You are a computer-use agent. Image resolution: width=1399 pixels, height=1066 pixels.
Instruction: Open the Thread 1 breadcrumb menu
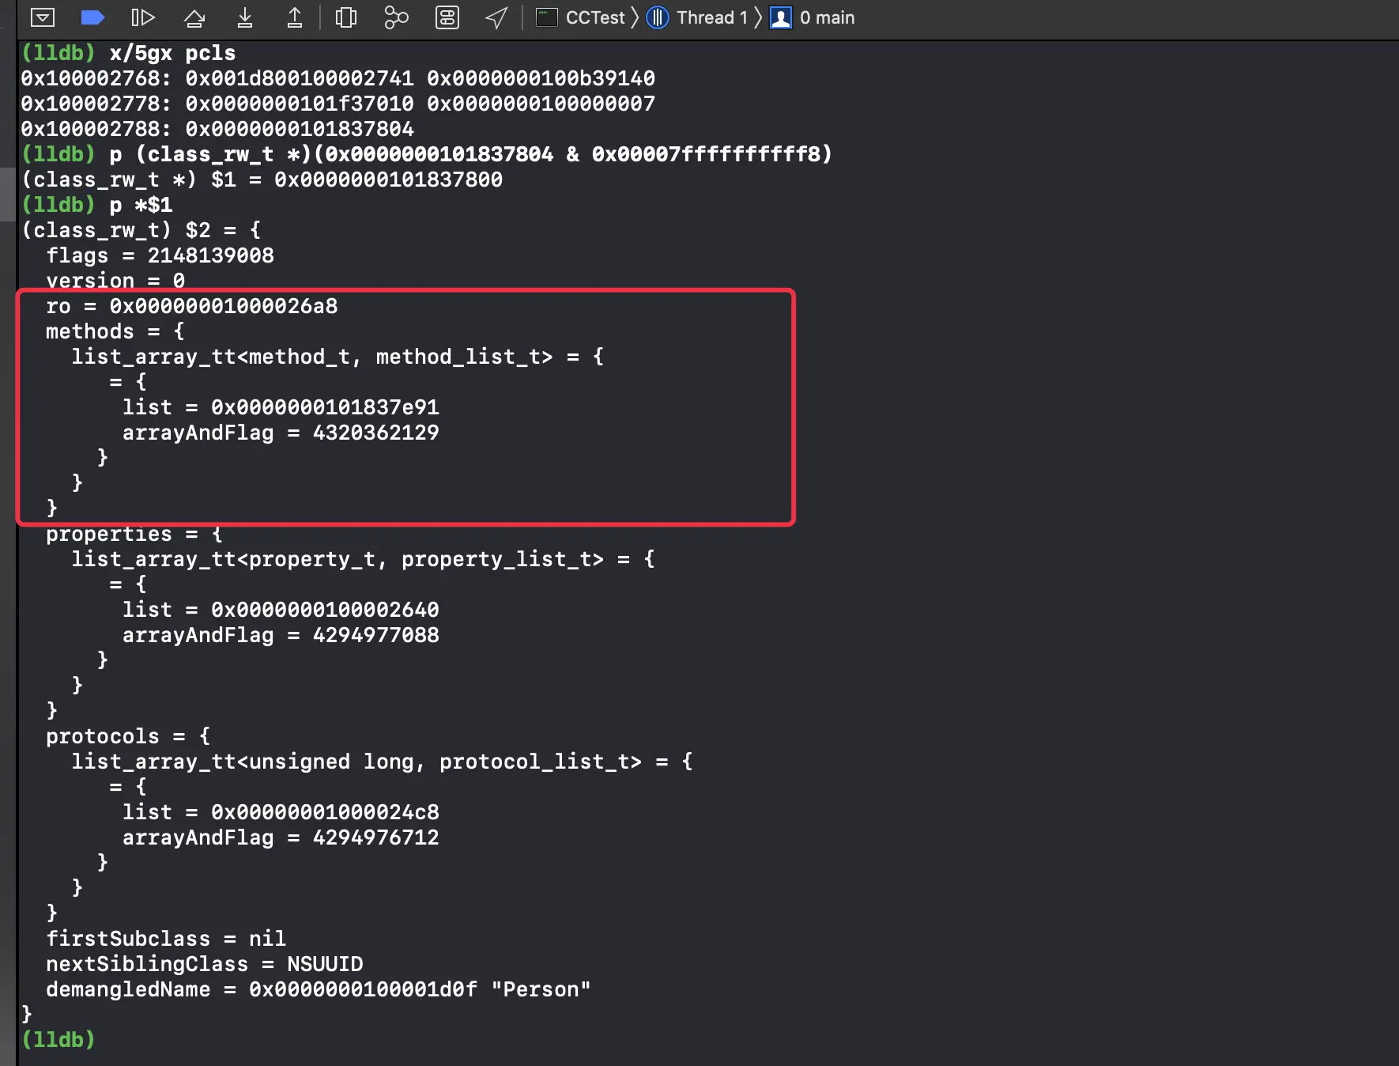[x=697, y=17]
